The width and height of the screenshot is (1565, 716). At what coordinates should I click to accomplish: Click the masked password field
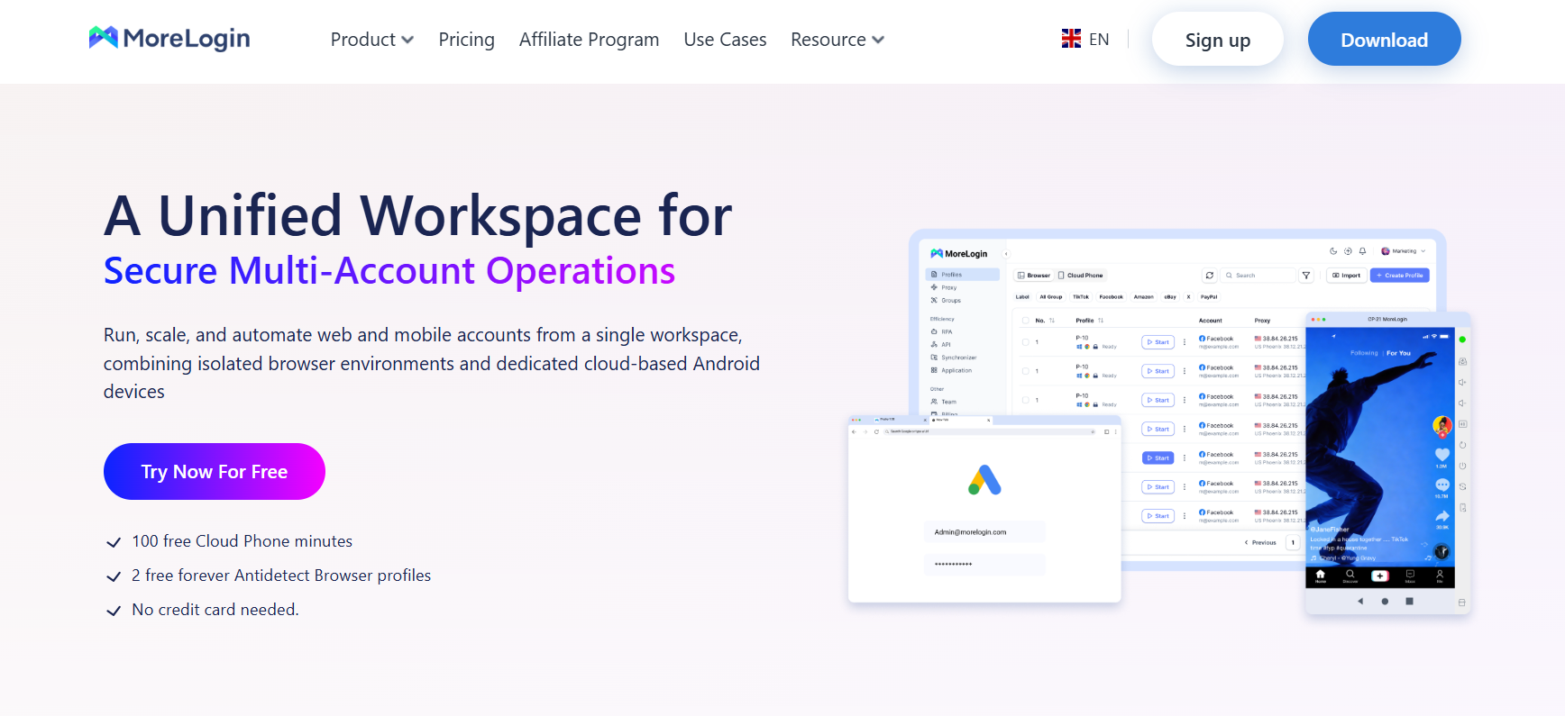tap(984, 565)
